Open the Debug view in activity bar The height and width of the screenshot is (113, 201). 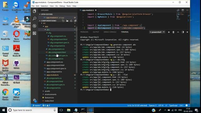[x=34, y=26]
